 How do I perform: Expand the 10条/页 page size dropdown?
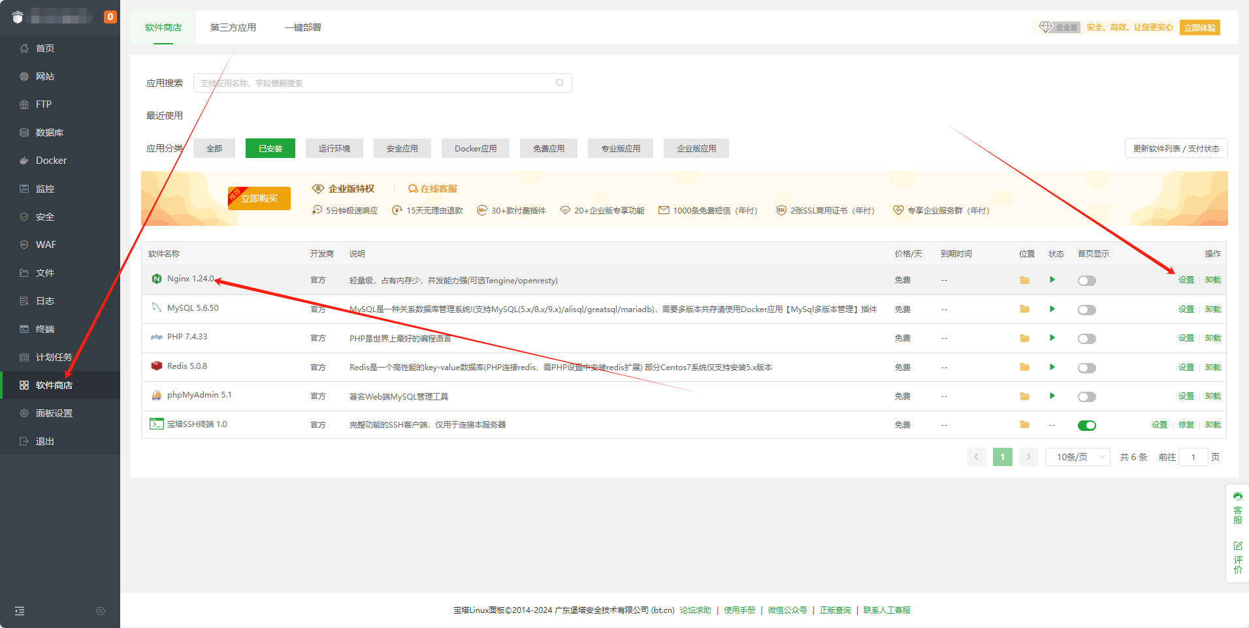pyautogui.click(x=1077, y=457)
